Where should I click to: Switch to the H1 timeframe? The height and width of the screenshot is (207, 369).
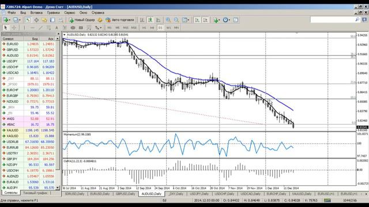[x=144, y=28]
